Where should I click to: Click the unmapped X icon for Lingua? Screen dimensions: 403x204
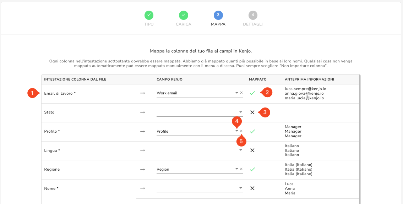[252, 150]
